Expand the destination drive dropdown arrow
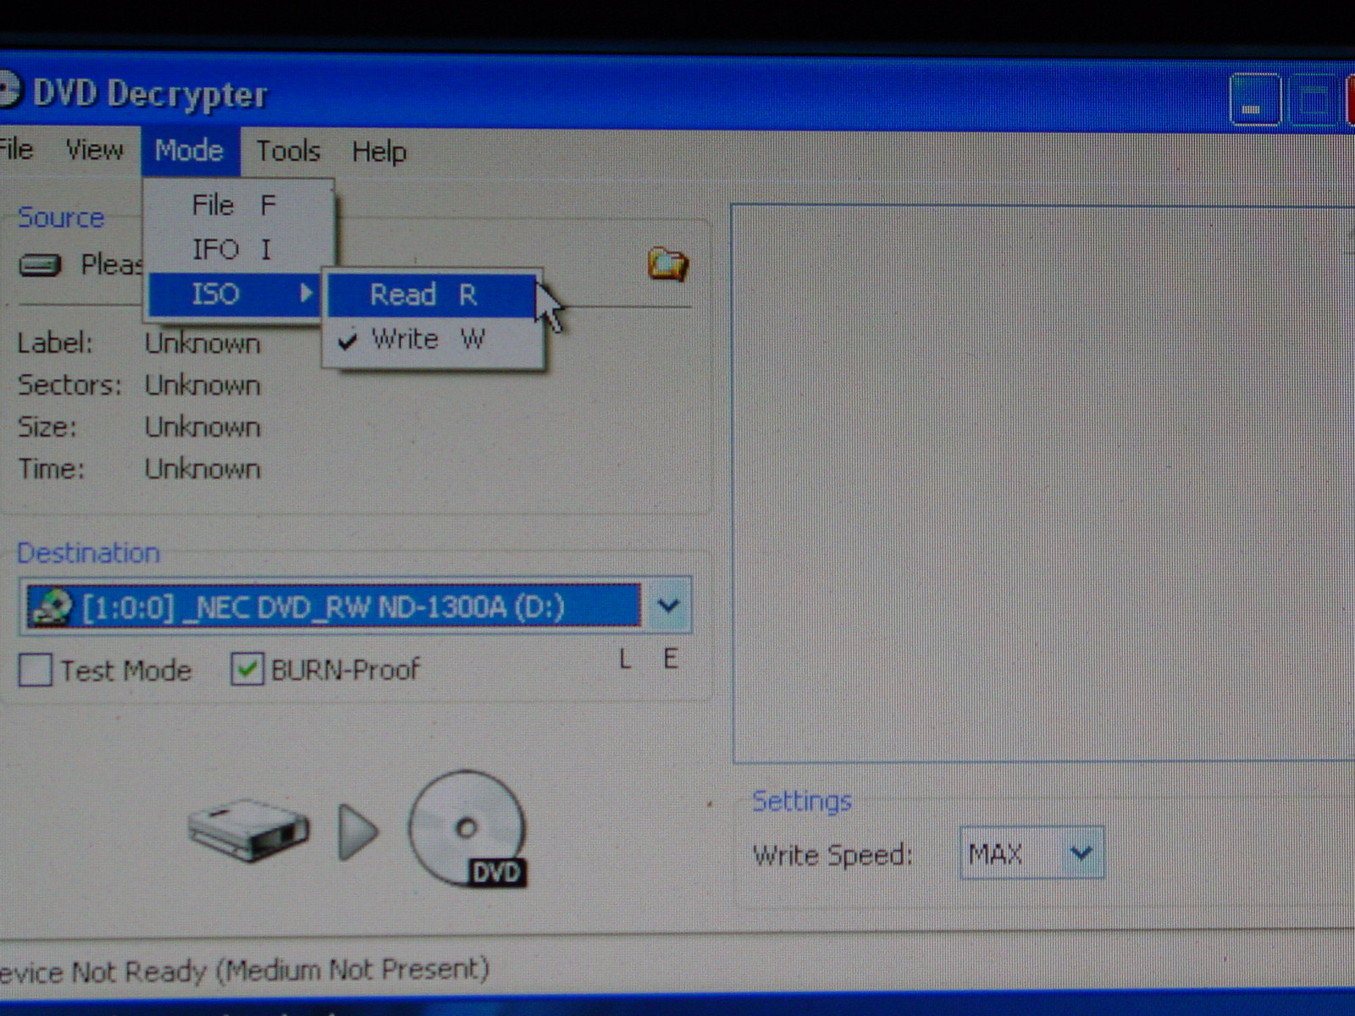Screen dimensions: 1355x1016 tap(668, 605)
